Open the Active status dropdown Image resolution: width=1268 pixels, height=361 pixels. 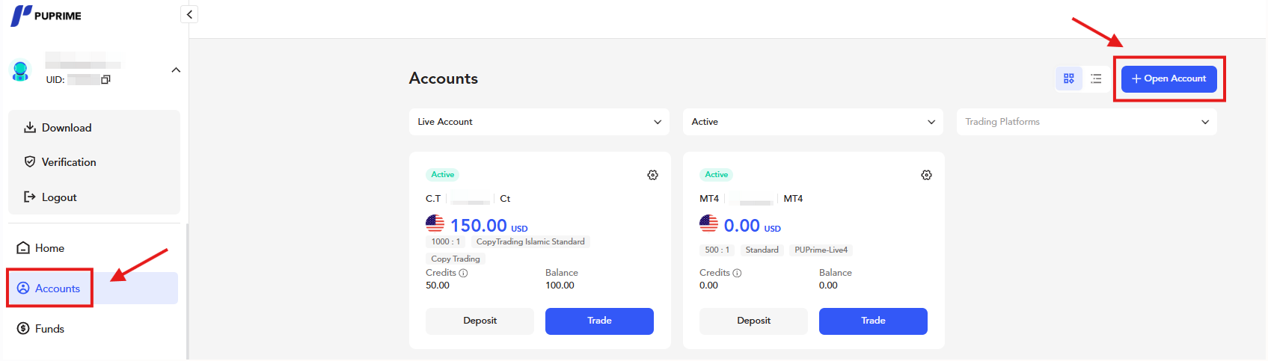[x=813, y=122]
